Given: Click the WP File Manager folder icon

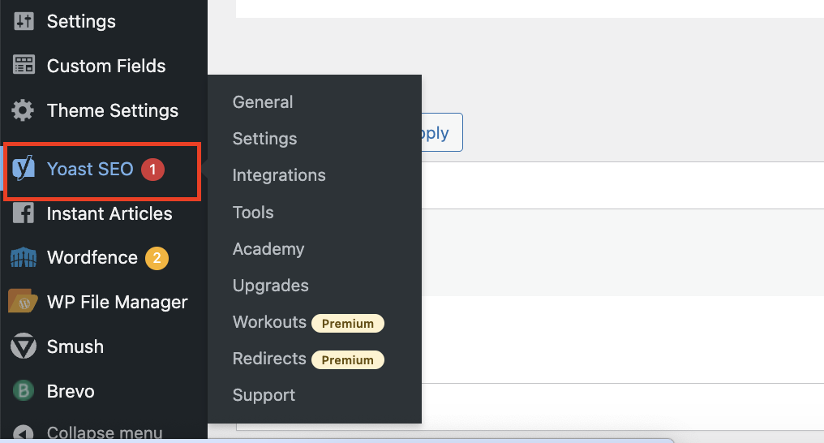Looking at the screenshot, I should pos(24,302).
